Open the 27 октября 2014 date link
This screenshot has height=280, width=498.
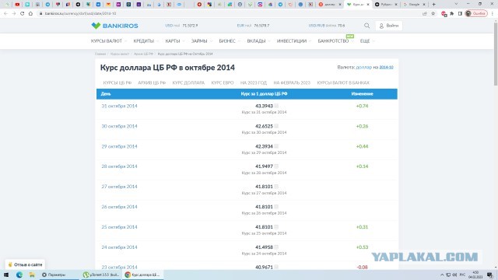pos(119,187)
